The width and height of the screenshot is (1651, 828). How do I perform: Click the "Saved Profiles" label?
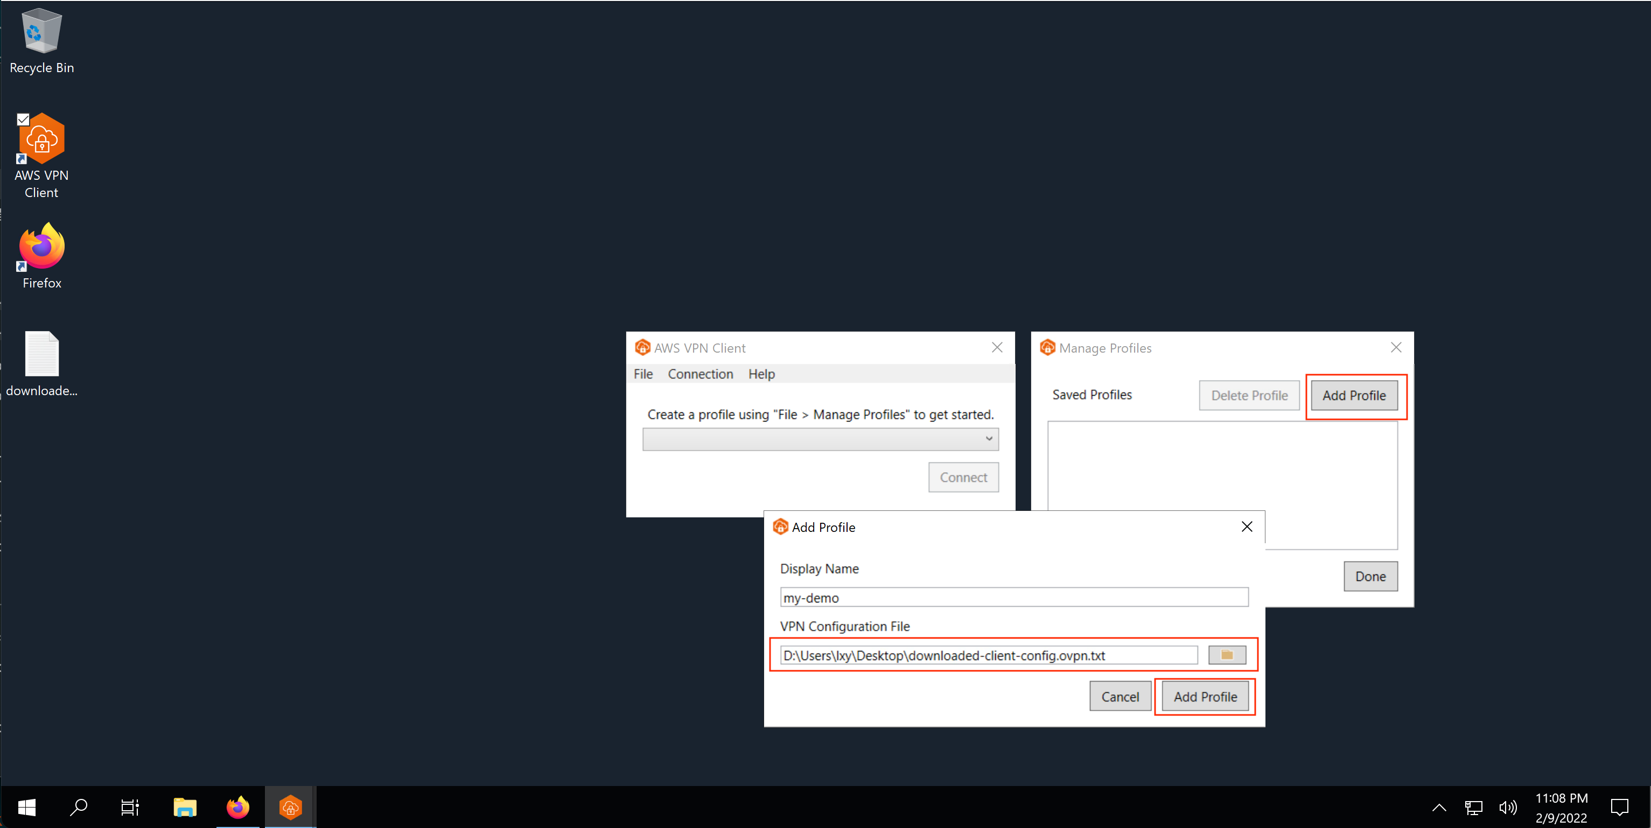pos(1092,395)
